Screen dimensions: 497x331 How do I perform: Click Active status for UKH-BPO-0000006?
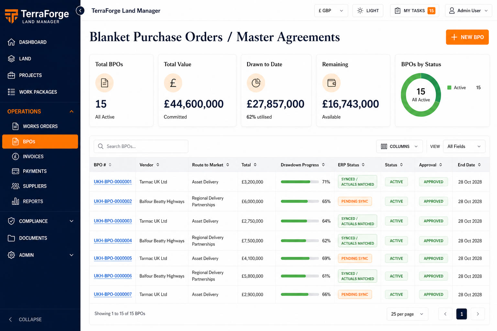point(396,276)
